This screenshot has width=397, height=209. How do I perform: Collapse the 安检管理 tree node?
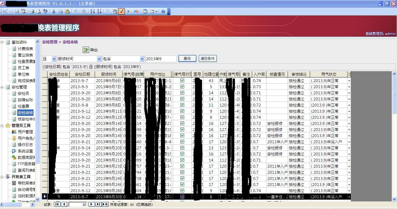click(x=2, y=87)
